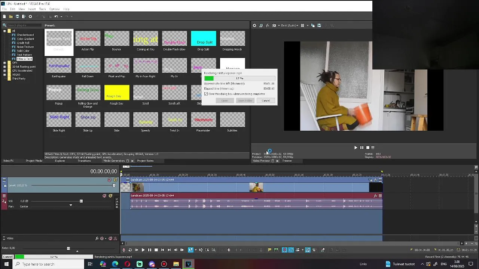Click Video Output FX icon in preview
This screenshot has height=269, width=479.
pyautogui.click(x=268, y=26)
